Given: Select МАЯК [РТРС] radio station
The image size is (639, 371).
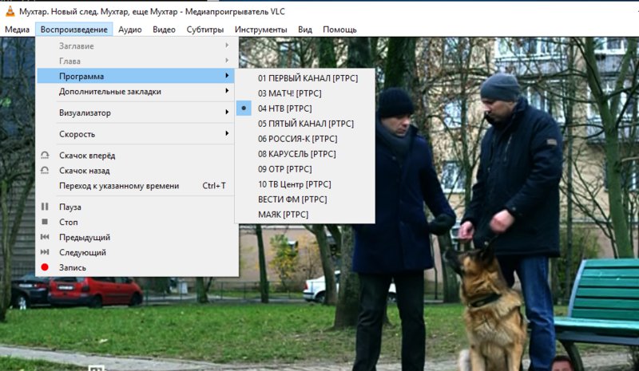Looking at the screenshot, I should point(283,215).
